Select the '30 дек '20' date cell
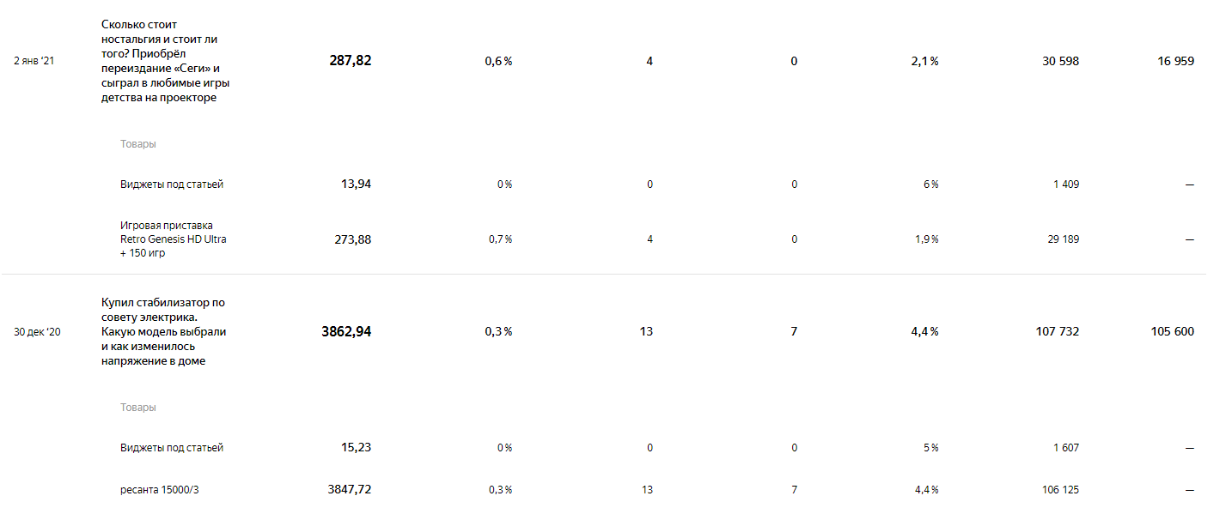Viewport: 1232px width, 520px height. (x=37, y=331)
